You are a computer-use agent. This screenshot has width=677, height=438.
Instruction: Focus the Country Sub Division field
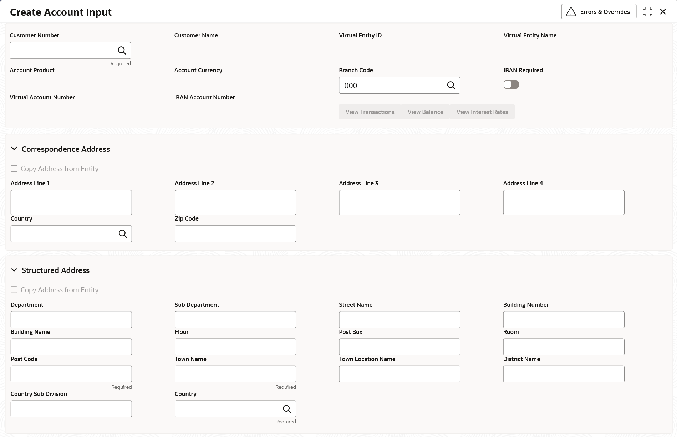tap(71, 409)
